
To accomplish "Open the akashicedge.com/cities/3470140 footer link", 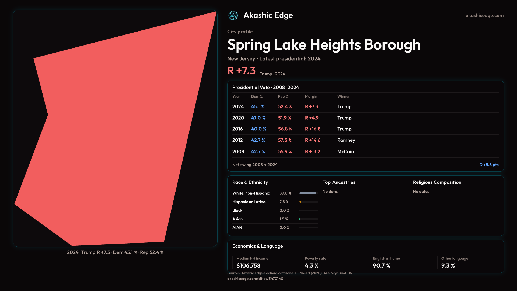I will 255,279.
